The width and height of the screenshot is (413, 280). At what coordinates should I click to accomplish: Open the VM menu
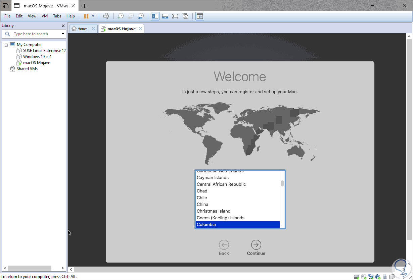45,16
